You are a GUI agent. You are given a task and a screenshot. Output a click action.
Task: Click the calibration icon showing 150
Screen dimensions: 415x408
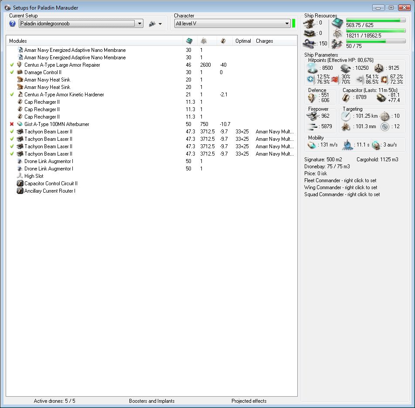point(309,43)
